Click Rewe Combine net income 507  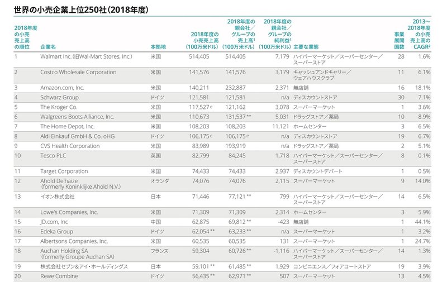coord(284,276)
